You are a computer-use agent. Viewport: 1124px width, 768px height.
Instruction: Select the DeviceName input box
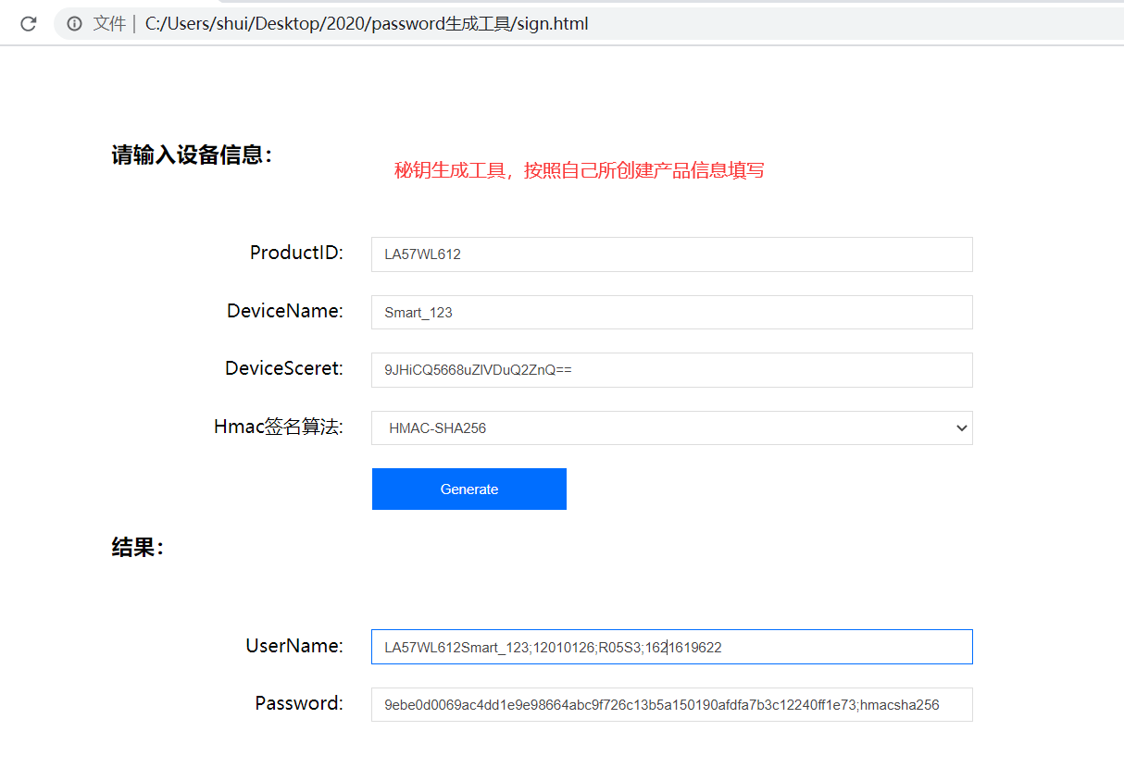click(x=671, y=312)
